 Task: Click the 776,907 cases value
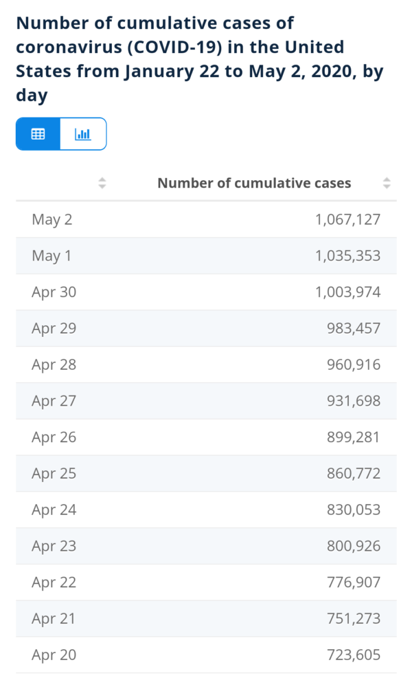[x=353, y=582]
